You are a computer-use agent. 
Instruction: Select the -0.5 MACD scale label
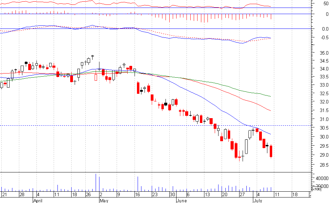pyautogui.click(x=324, y=37)
